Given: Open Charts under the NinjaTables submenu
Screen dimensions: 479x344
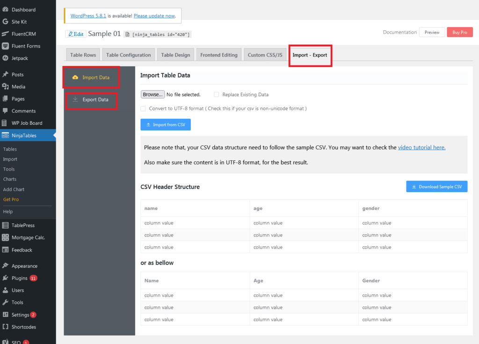Looking at the screenshot, I should pos(10,179).
